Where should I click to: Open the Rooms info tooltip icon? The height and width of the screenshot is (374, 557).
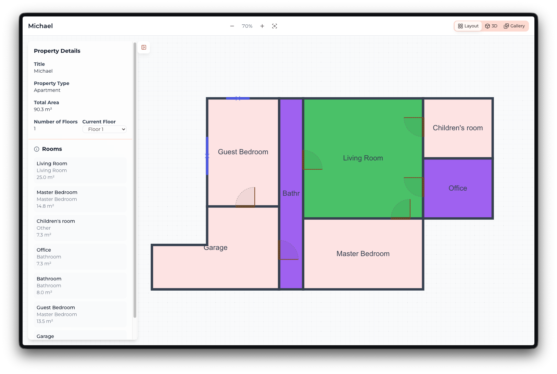[x=36, y=149]
